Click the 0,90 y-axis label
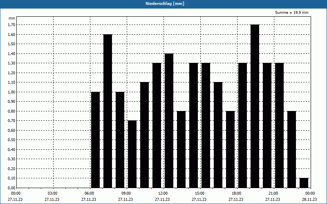This screenshot has height=204, width=327. [x=11, y=101]
